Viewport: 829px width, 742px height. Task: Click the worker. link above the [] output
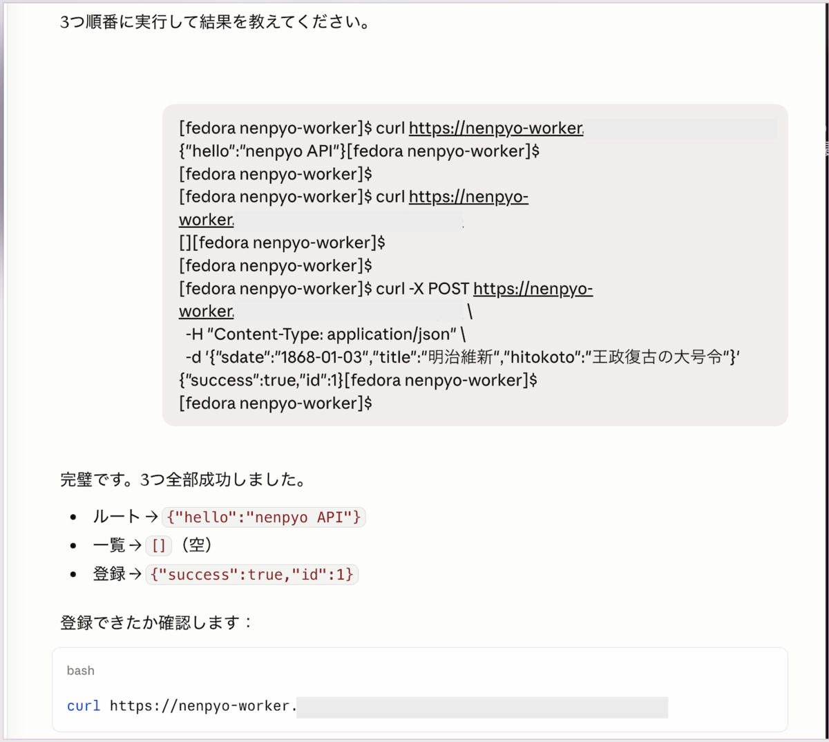point(207,219)
